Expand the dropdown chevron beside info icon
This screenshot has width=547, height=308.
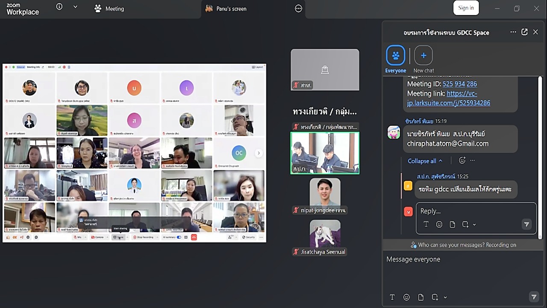(75, 7)
